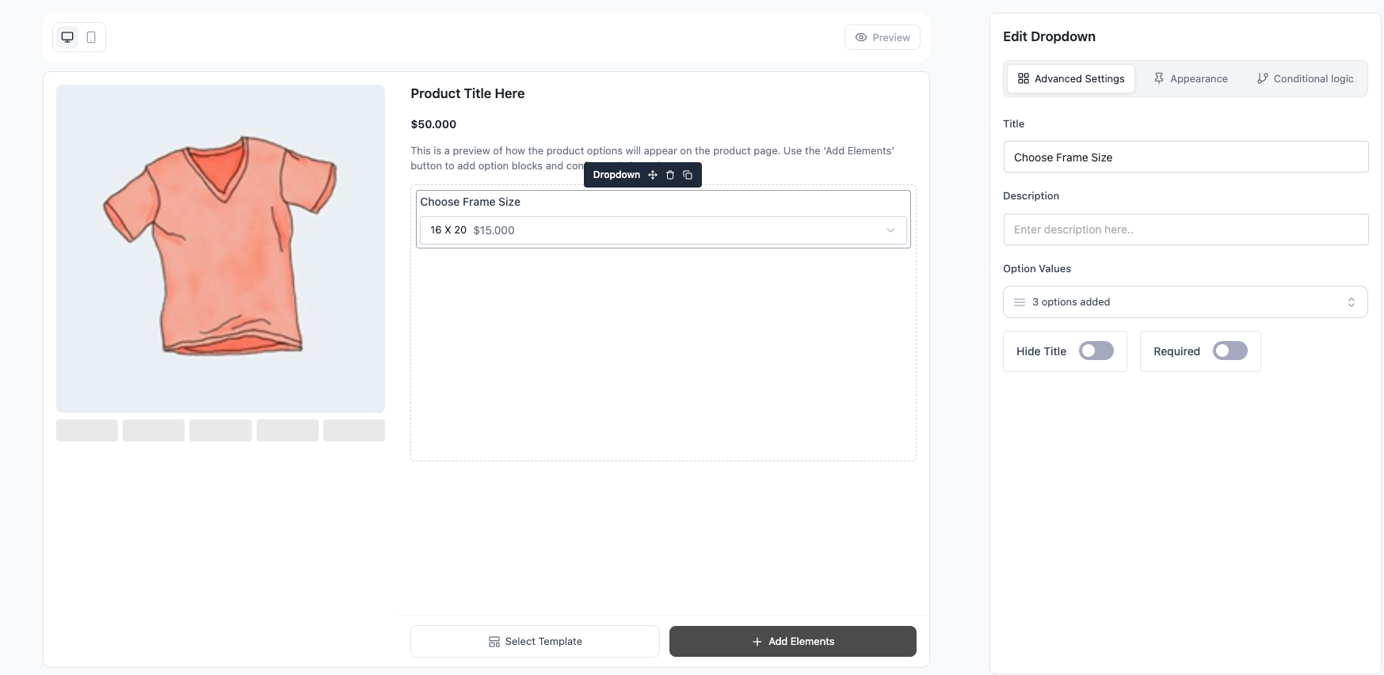Delete the Dropdown element with trash icon
The image size is (1384, 675).
pyautogui.click(x=670, y=175)
